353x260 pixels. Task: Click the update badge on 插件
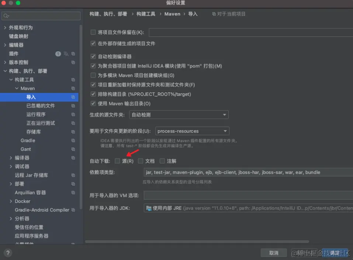(x=58, y=54)
